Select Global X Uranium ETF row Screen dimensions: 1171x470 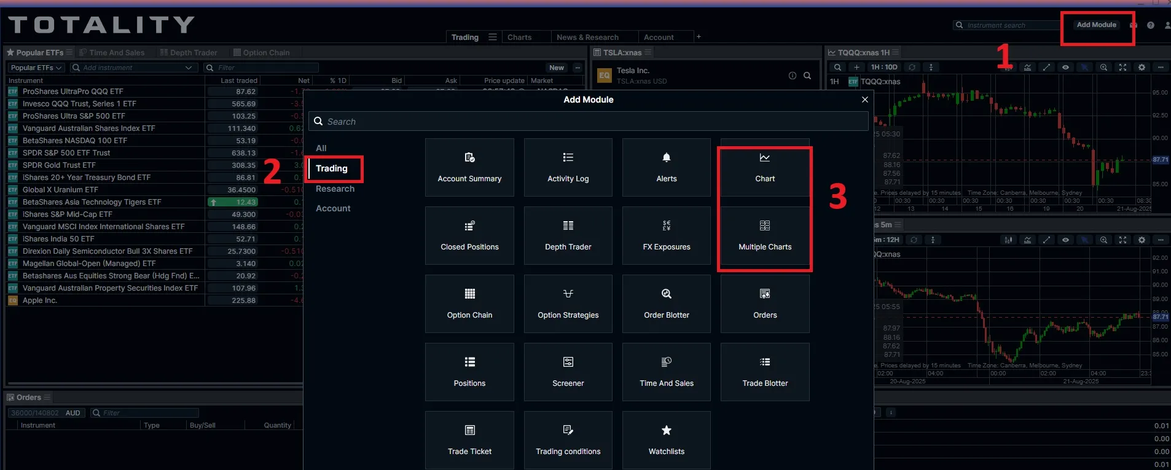tap(154, 190)
